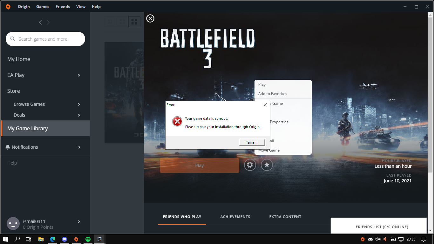Screen dimensions: 434x244
Task: Expand the EA Play submenu
Action: click(x=79, y=75)
